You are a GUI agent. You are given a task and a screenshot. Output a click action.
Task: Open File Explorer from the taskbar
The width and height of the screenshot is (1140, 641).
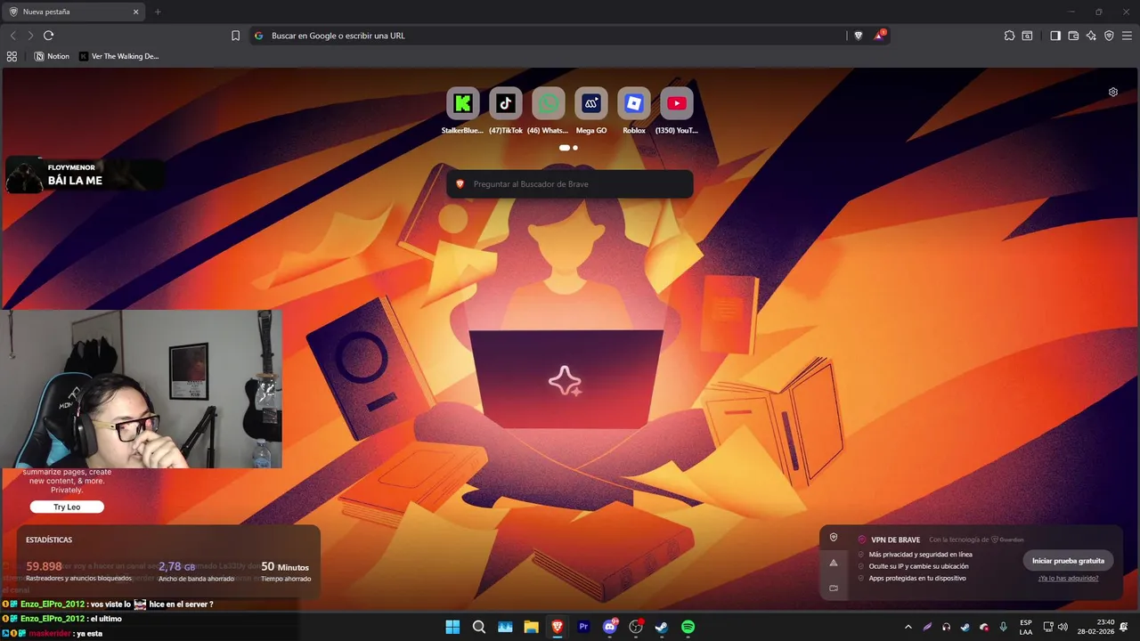(532, 627)
